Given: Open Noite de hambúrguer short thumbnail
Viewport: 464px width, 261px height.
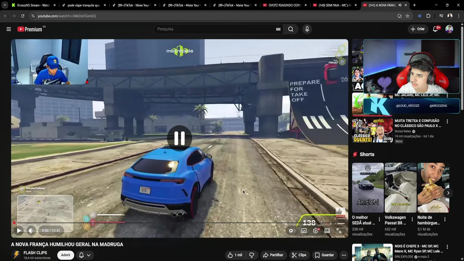Looking at the screenshot, I should point(433,188).
